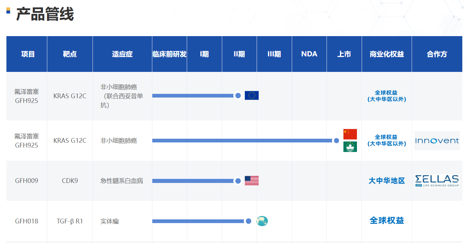Click 氟泽雷塞 GFH925 in the 联合西妥昔单抗 row
The height and width of the screenshot is (243, 465).
point(27,96)
